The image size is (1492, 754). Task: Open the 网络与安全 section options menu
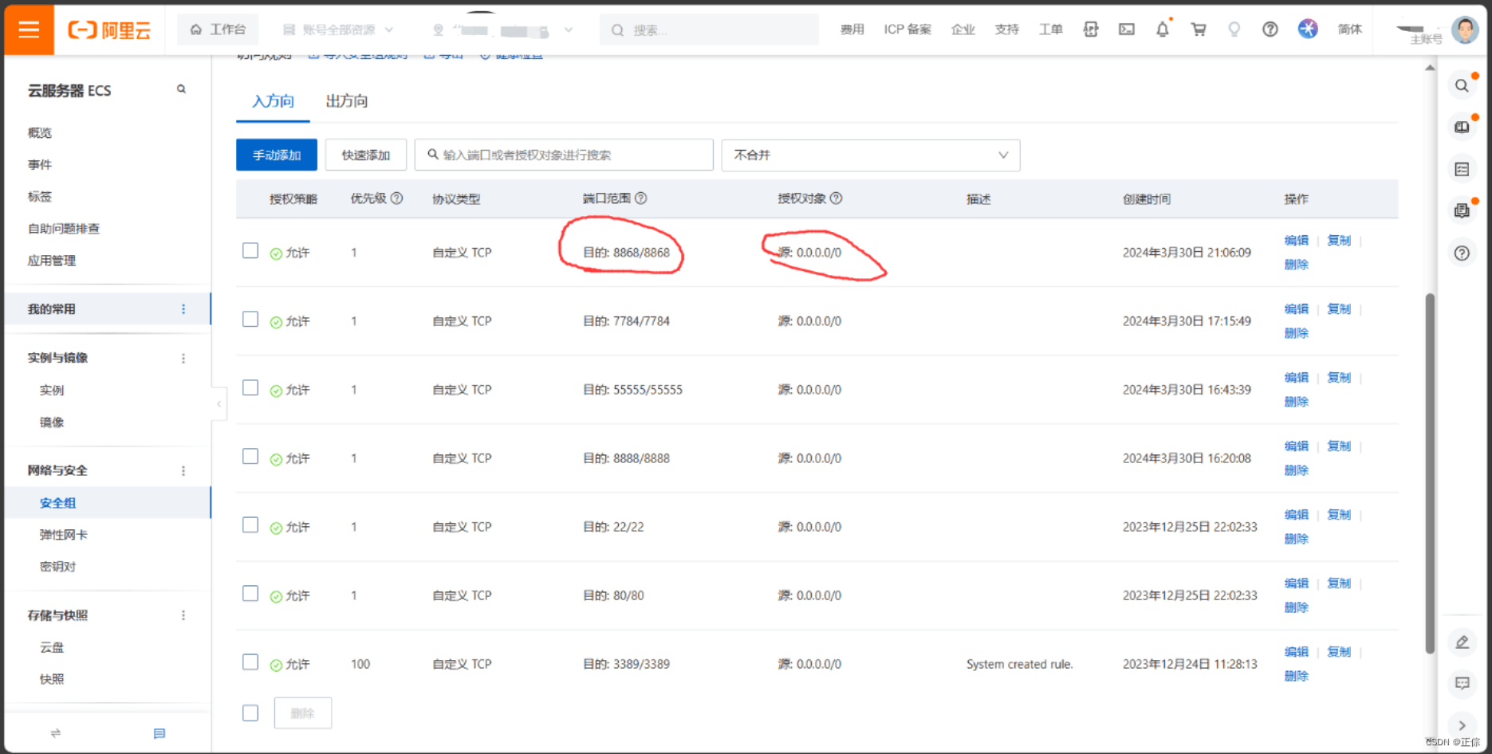(x=183, y=470)
